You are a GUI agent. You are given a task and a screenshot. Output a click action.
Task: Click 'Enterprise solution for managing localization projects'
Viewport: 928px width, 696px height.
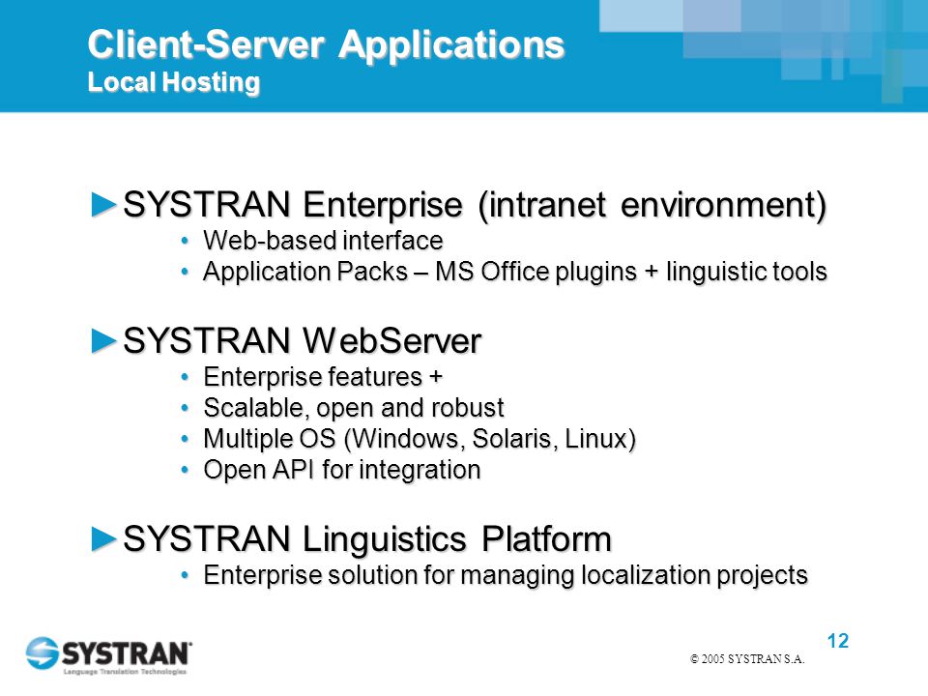click(506, 575)
